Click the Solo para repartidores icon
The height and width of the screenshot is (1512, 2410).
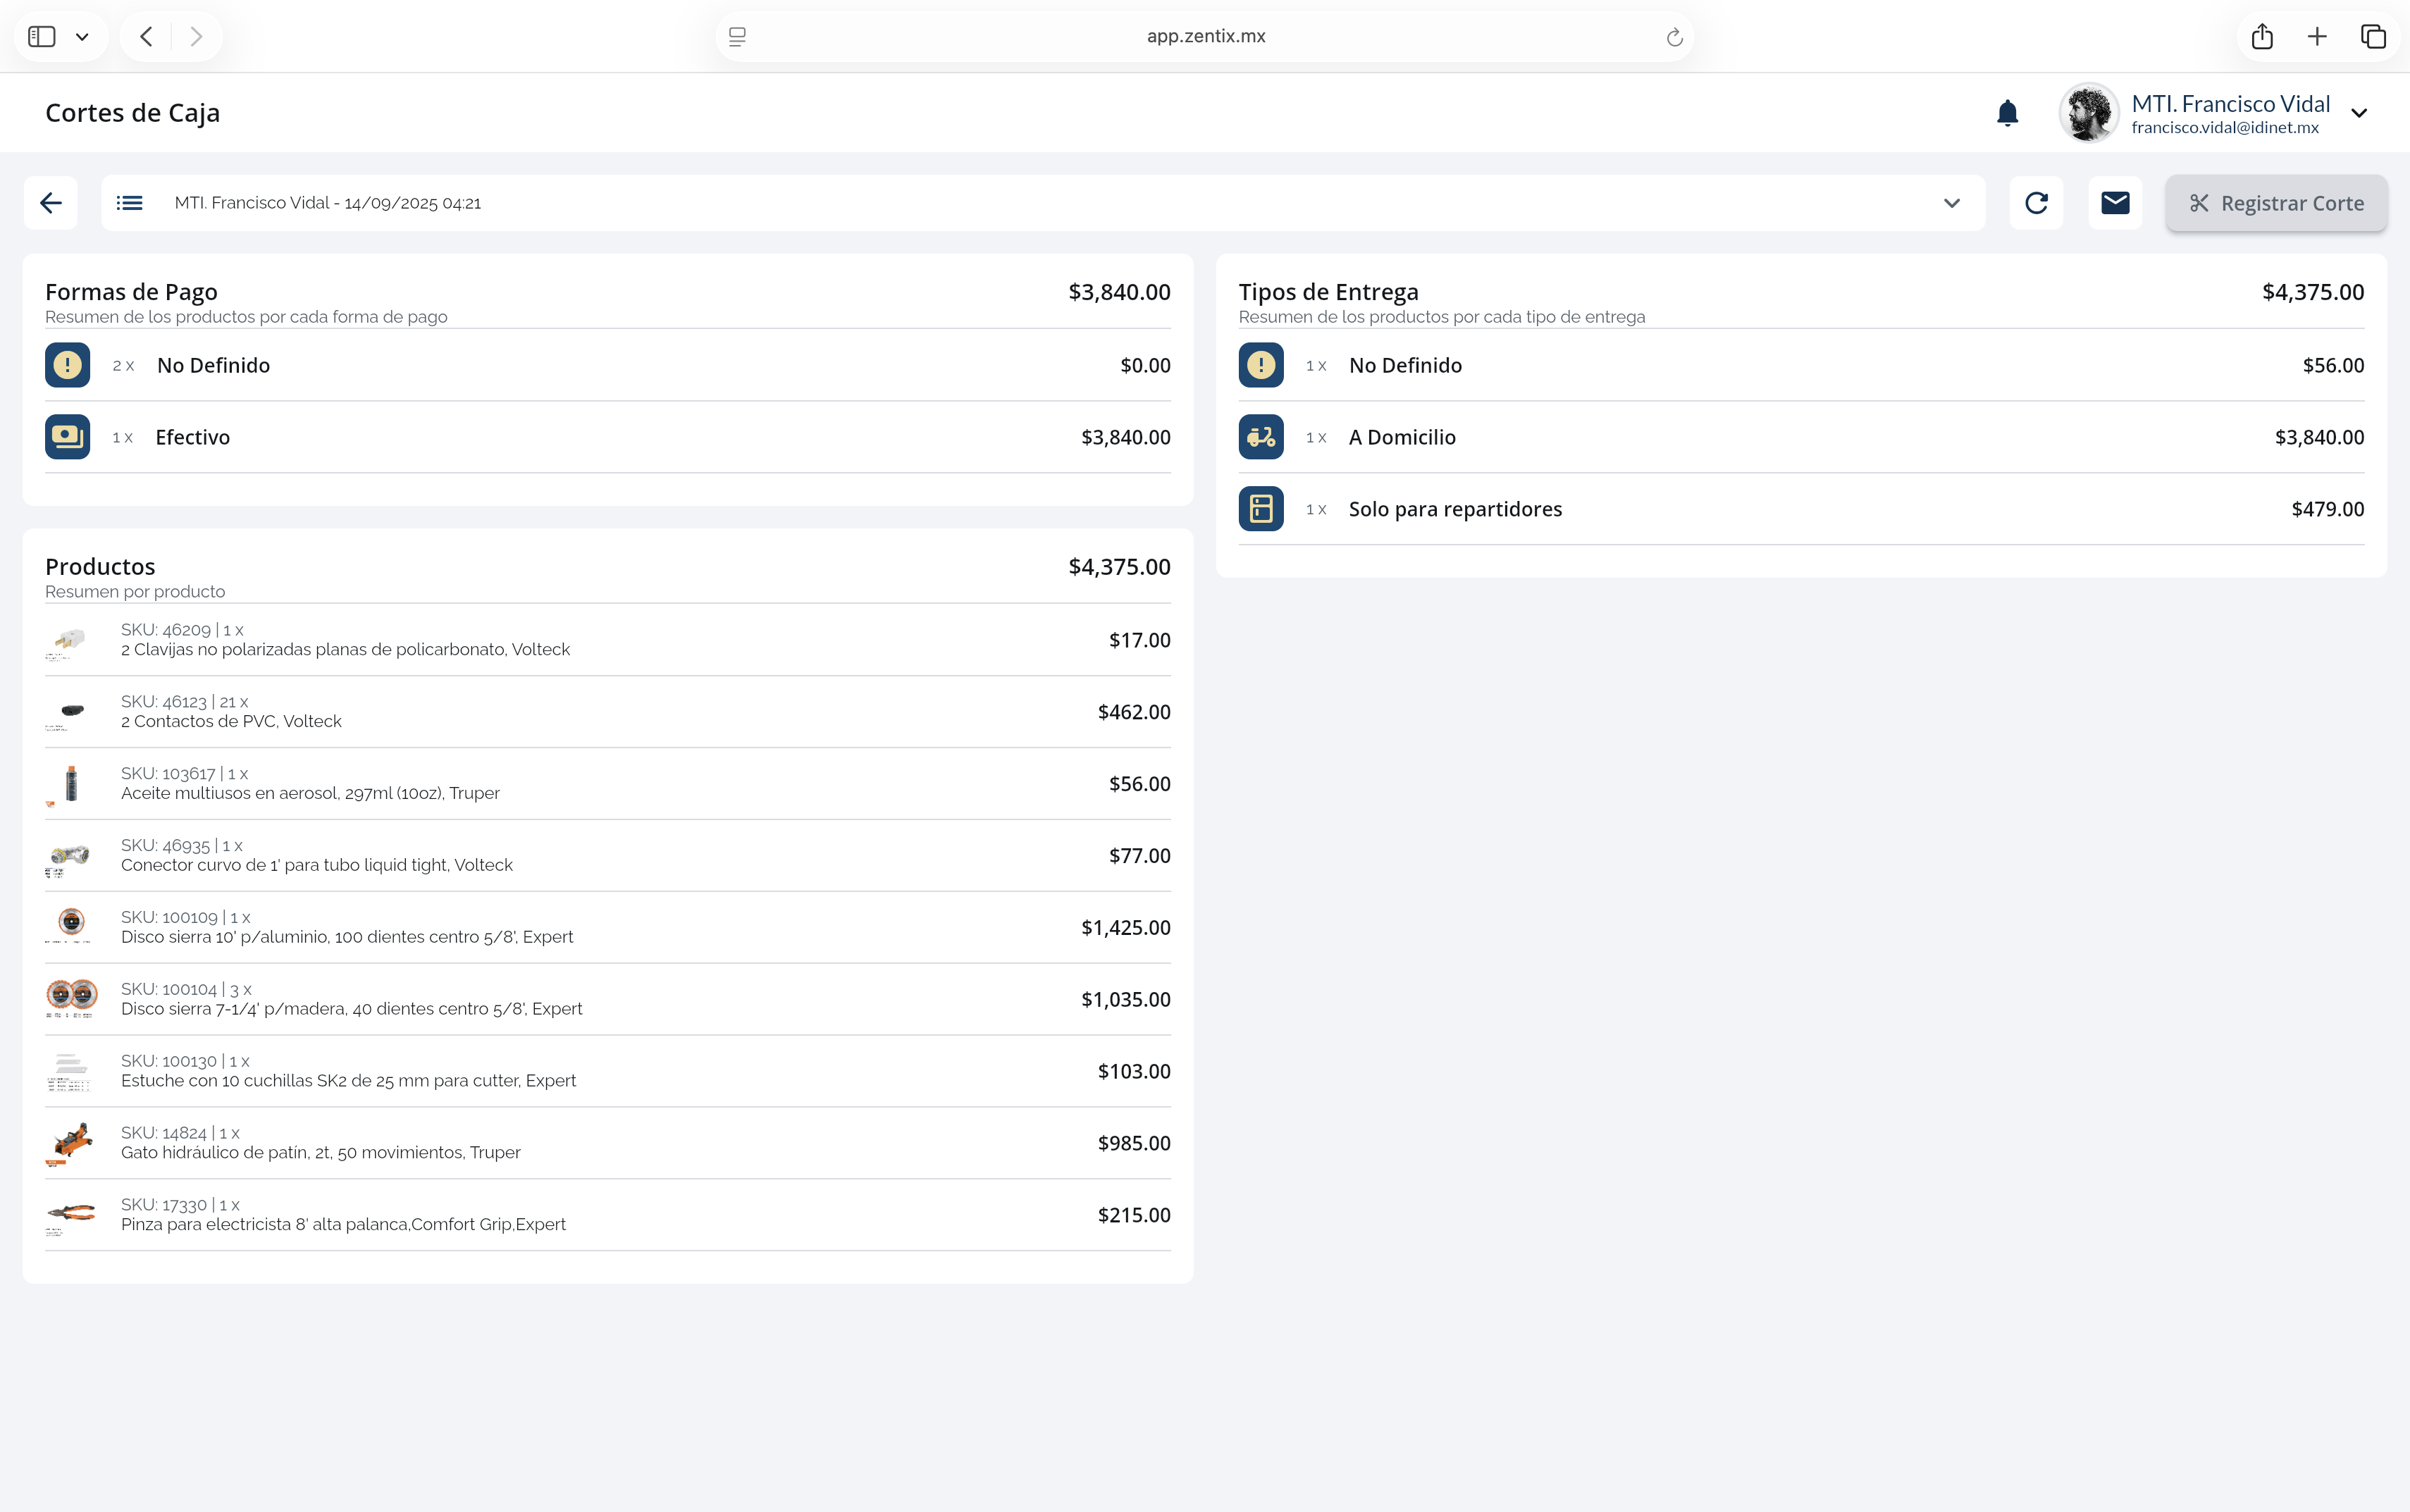coord(1261,509)
